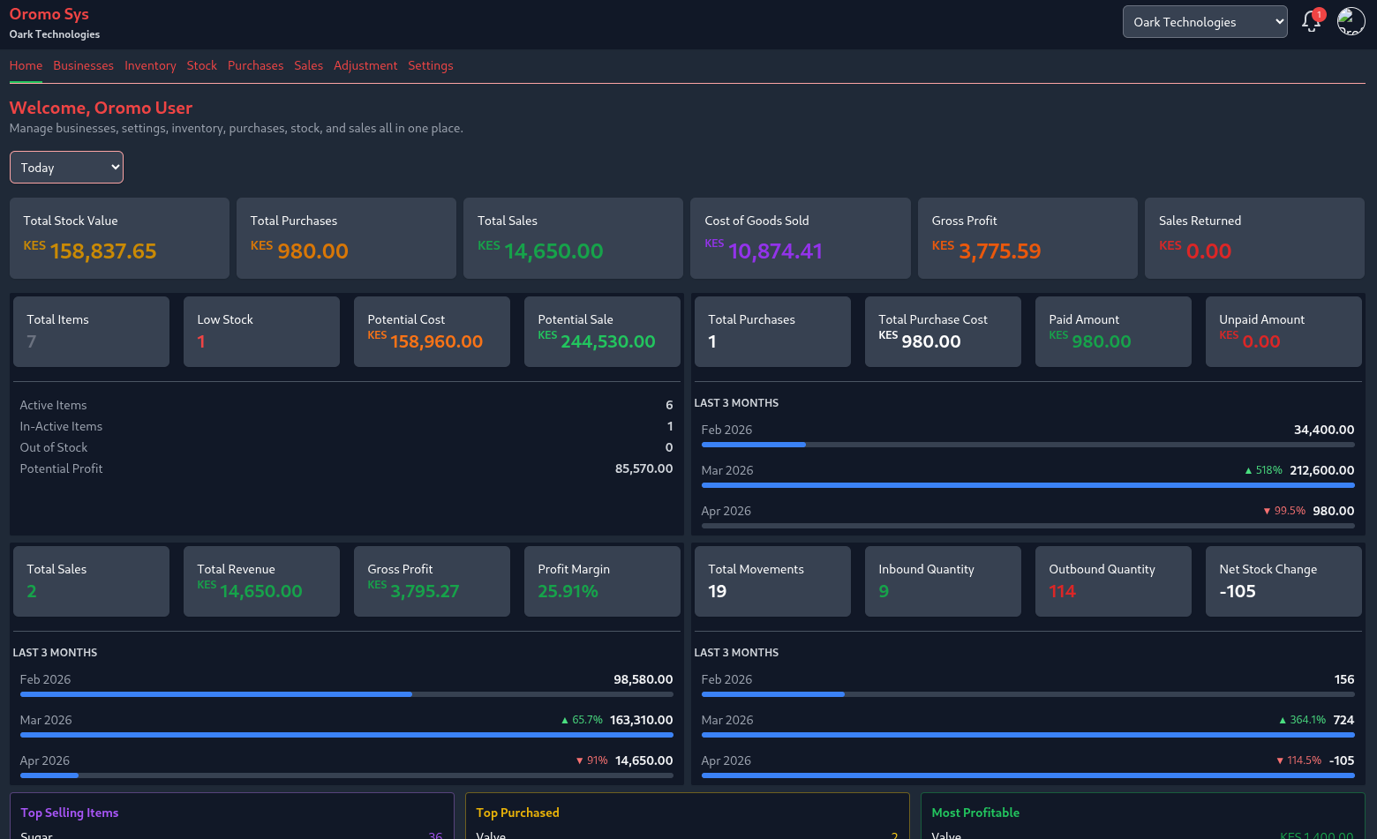The height and width of the screenshot is (839, 1377).
Task: Click the Oromo Sys logo link
Action: 49,14
